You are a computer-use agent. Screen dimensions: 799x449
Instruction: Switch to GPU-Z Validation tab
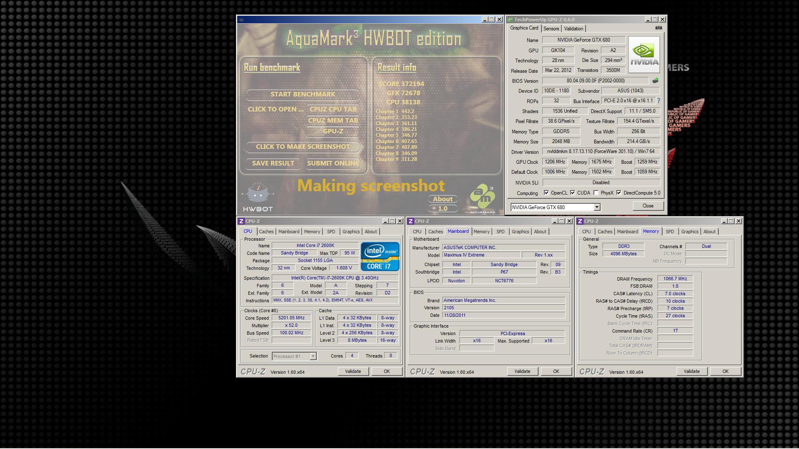(x=573, y=29)
